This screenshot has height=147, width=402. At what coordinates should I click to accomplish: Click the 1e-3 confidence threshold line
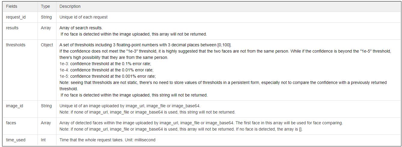[107, 64]
